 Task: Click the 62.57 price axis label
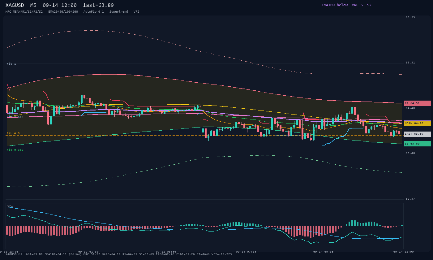[410, 199]
